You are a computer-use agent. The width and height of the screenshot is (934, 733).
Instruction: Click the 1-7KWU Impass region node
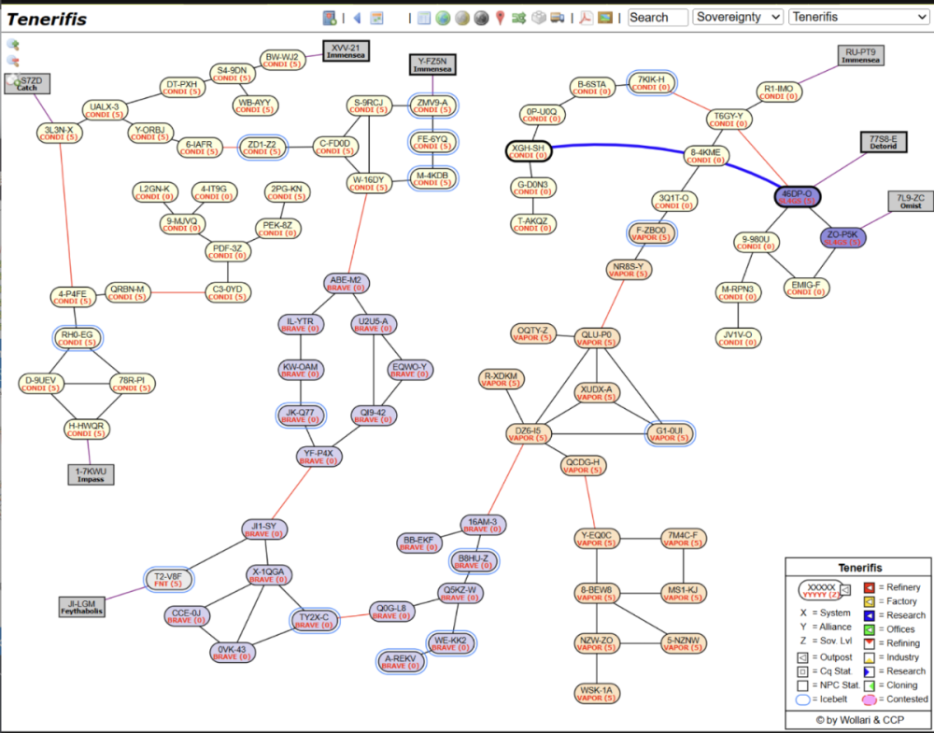click(91, 474)
